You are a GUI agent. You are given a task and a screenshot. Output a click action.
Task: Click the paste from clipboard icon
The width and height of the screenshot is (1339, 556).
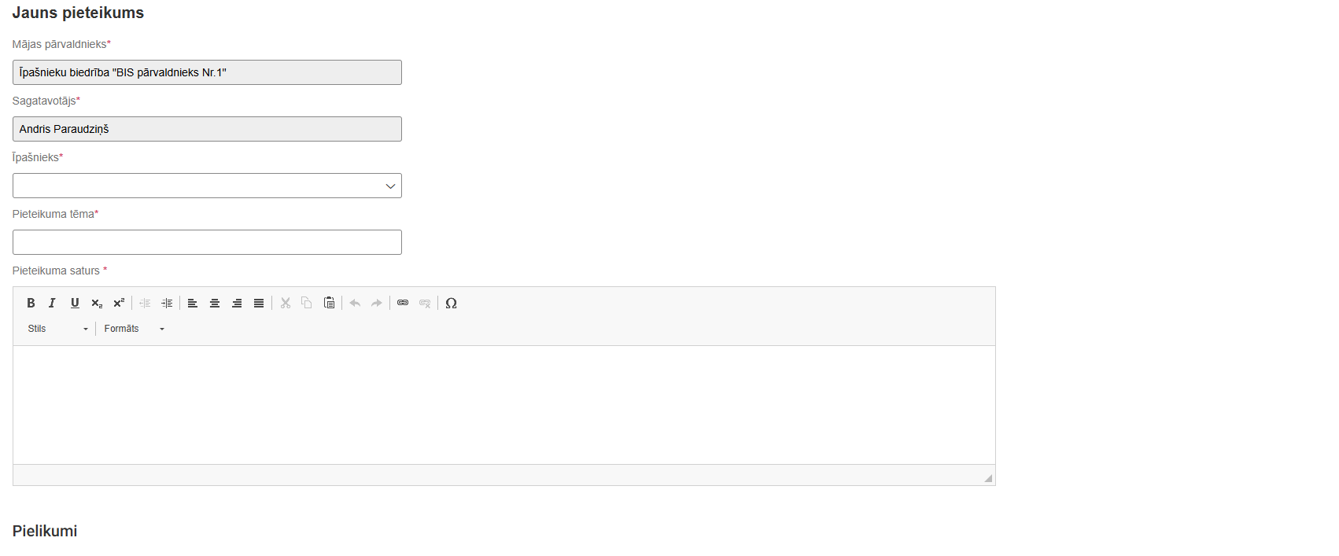coord(329,303)
